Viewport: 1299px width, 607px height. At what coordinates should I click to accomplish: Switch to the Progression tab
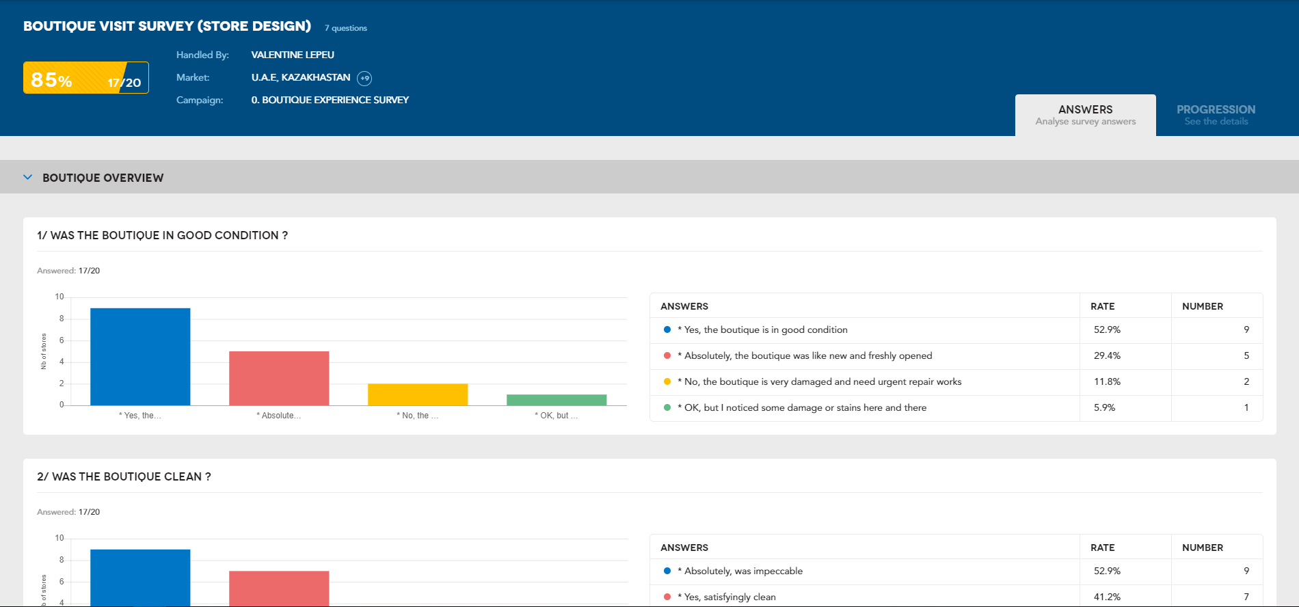[x=1216, y=115]
